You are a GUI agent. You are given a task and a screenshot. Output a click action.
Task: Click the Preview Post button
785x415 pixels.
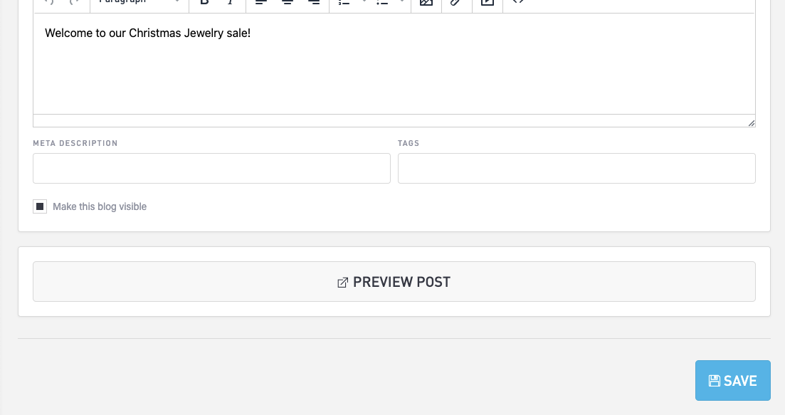tap(394, 282)
